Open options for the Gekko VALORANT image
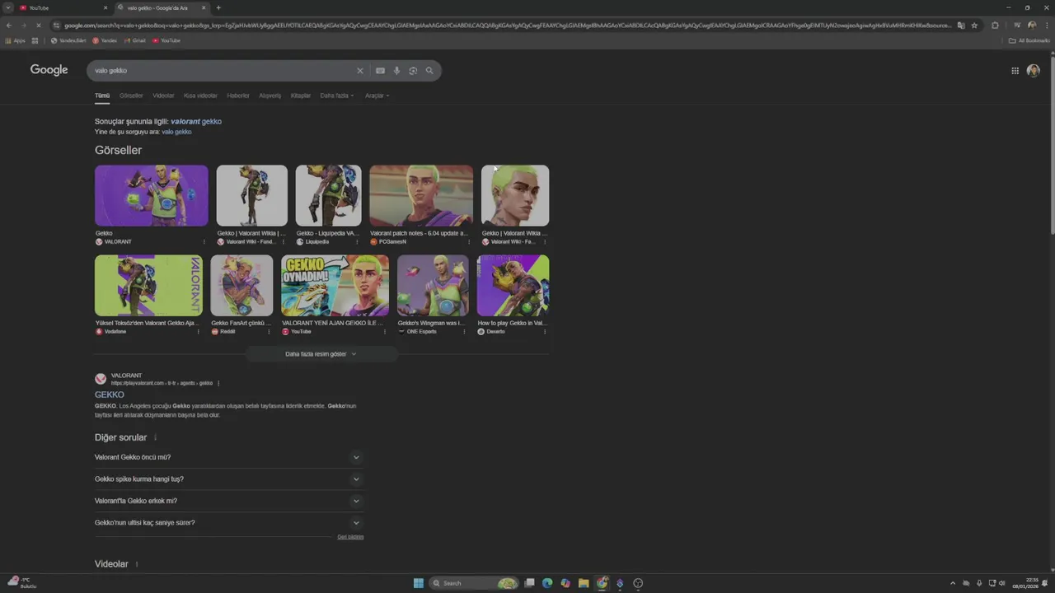The width and height of the screenshot is (1055, 593). pyautogui.click(x=204, y=242)
